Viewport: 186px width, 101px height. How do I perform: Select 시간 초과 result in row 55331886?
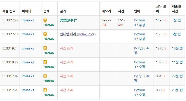coord(66,62)
